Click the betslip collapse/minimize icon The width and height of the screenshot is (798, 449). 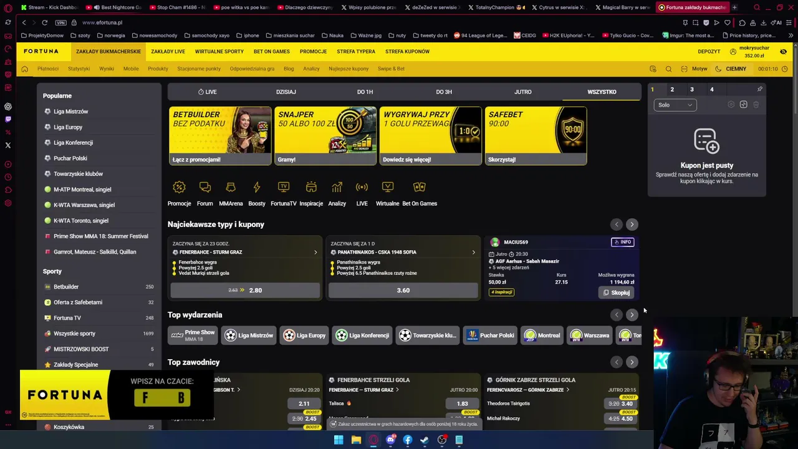click(x=744, y=105)
